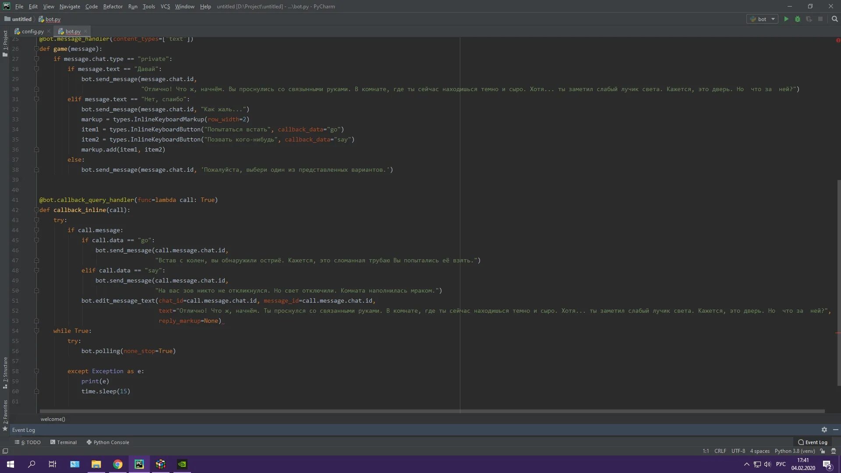Open the Run menu
The width and height of the screenshot is (841, 473).
133,7
